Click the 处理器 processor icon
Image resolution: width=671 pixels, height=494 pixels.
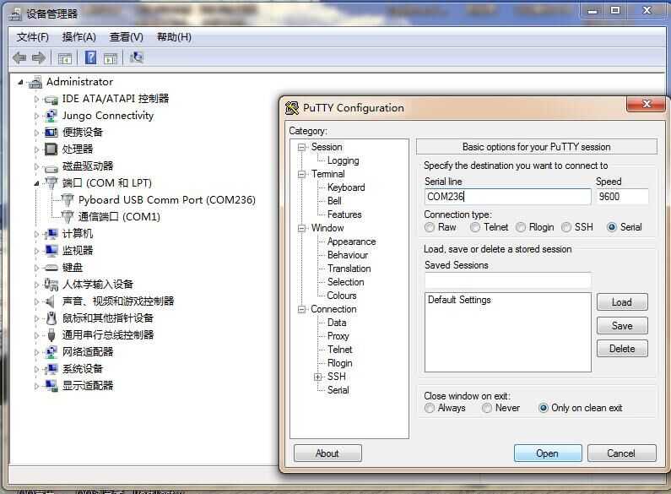[x=51, y=149]
